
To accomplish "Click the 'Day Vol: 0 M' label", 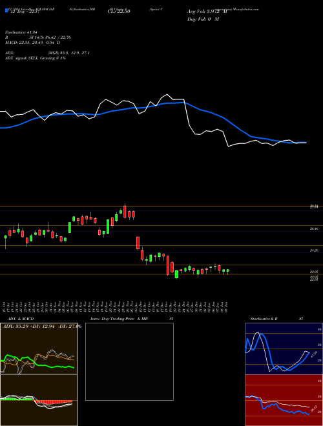I will point(203,19).
